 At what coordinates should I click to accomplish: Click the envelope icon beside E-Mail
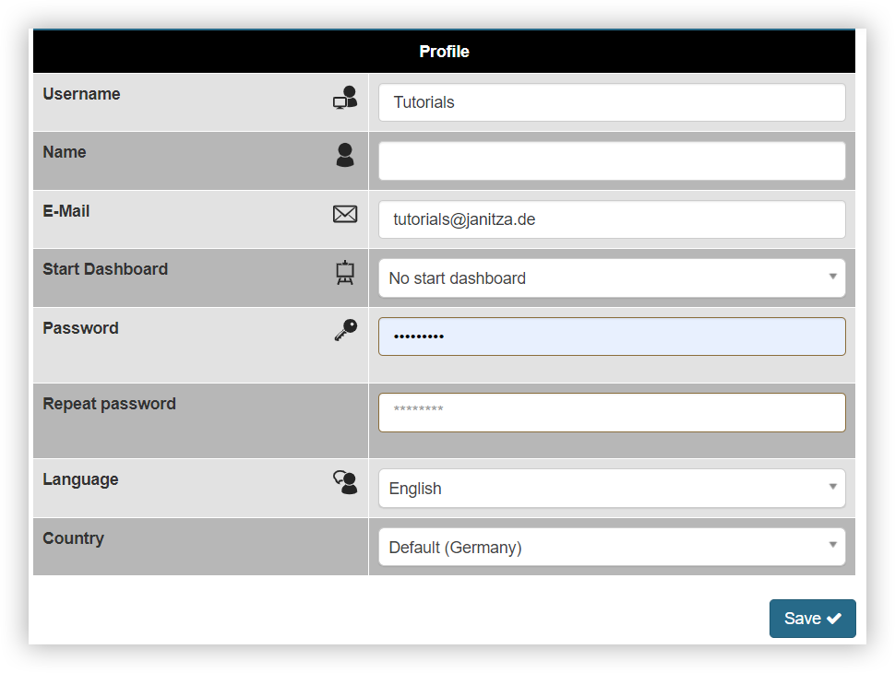344,213
